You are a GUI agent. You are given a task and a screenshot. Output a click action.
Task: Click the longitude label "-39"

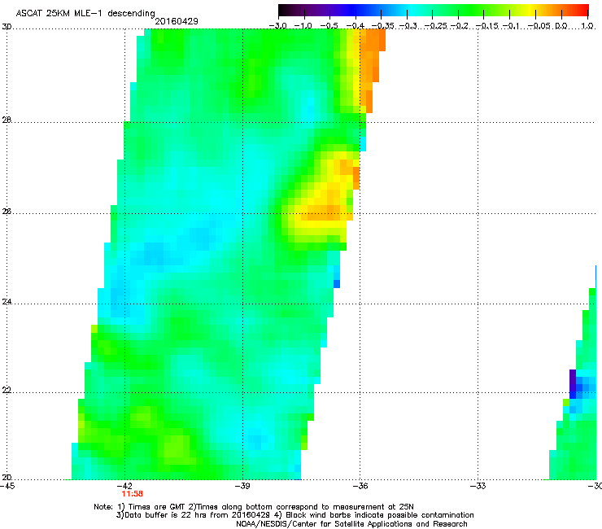(x=242, y=486)
